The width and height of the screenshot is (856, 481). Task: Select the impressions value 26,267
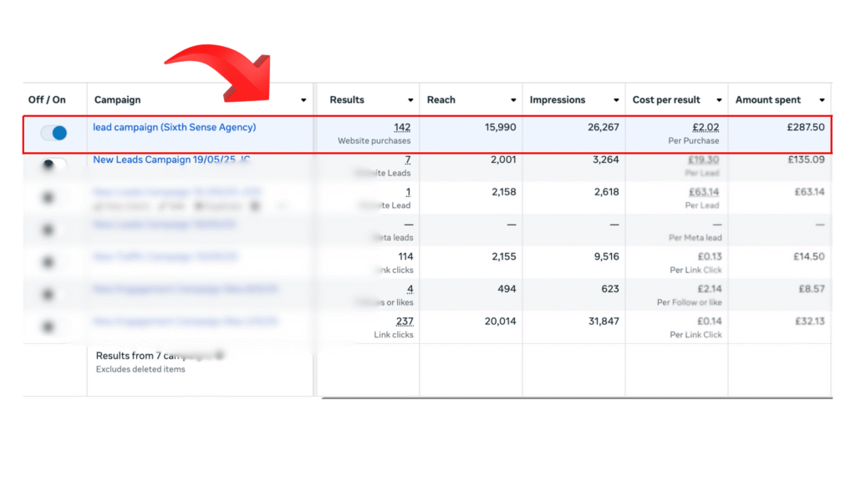click(604, 127)
